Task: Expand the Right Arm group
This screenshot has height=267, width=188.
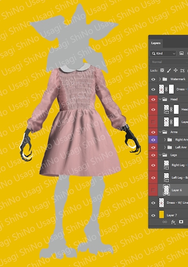Action: click(165, 140)
